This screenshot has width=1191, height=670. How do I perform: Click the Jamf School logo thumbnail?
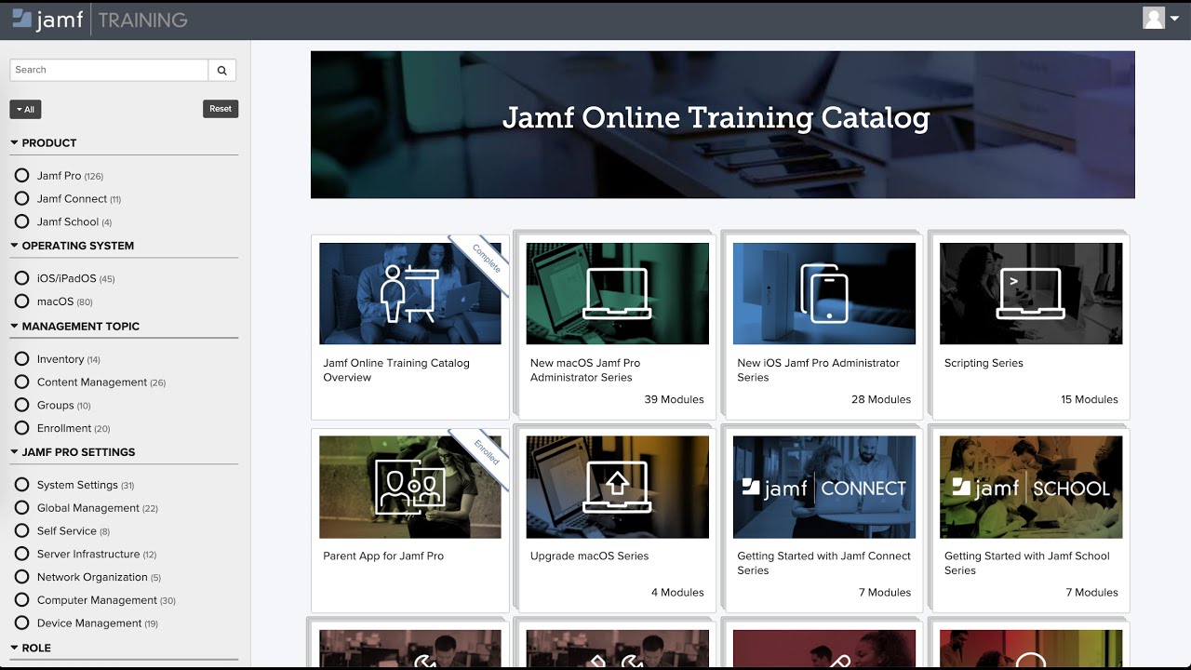click(x=1031, y=487)
